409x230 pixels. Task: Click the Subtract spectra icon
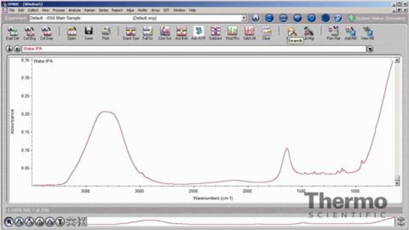coord(215,33)
